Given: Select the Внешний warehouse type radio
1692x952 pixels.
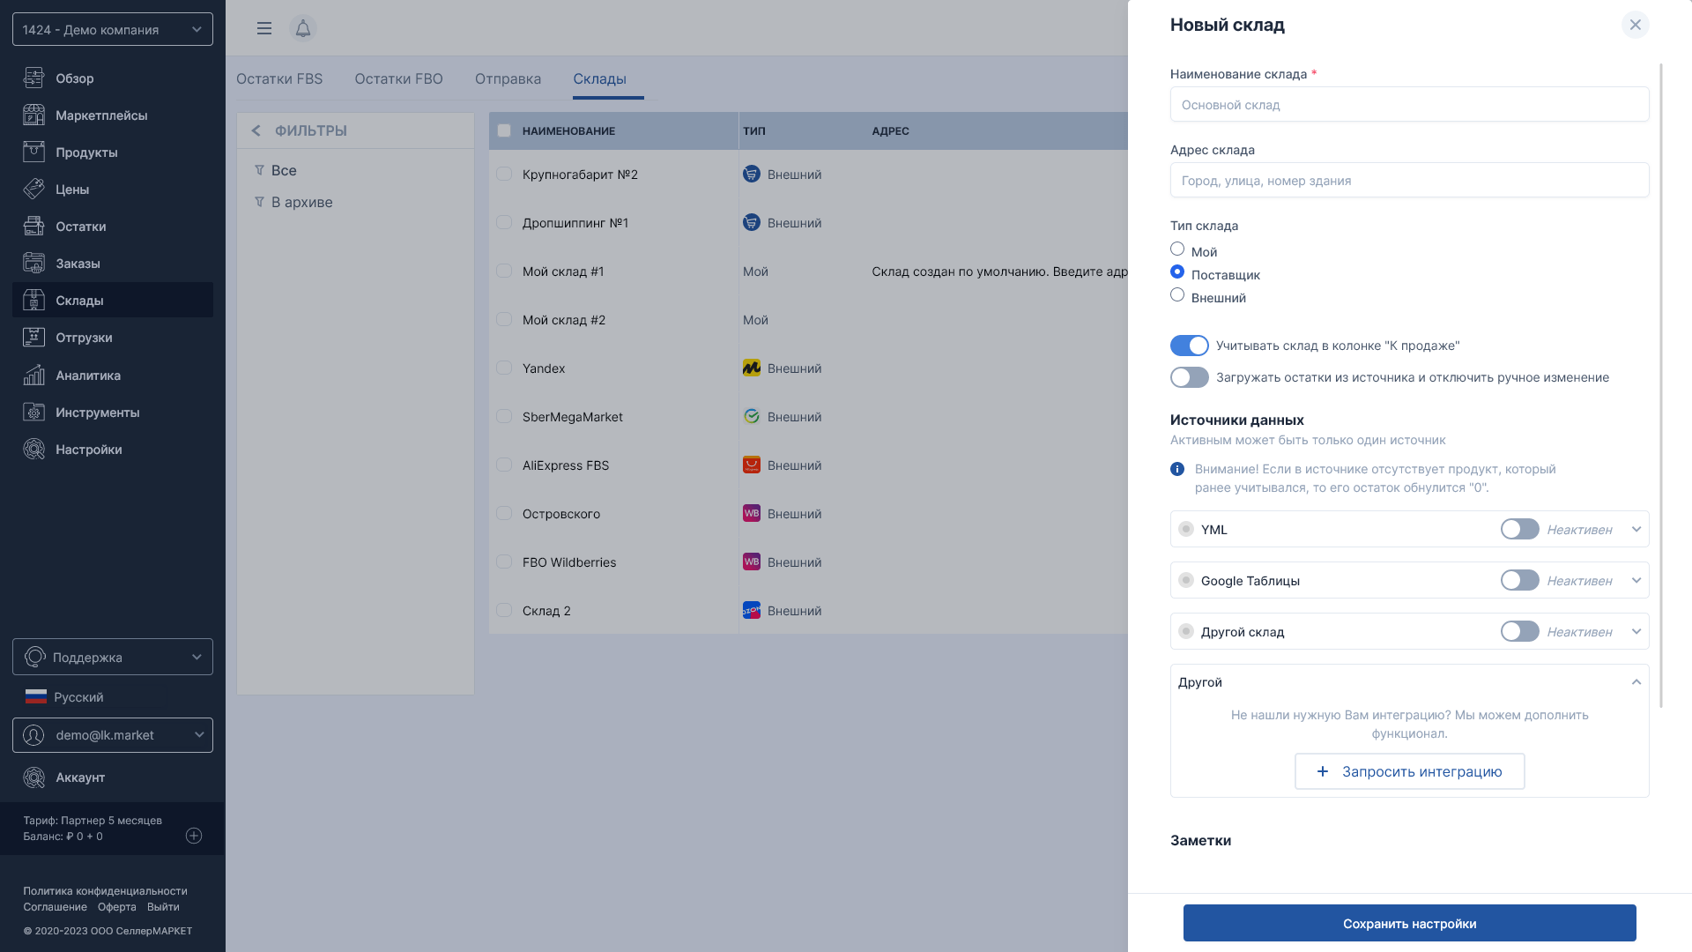Looking at the screenshot, I should [1177, 295].
